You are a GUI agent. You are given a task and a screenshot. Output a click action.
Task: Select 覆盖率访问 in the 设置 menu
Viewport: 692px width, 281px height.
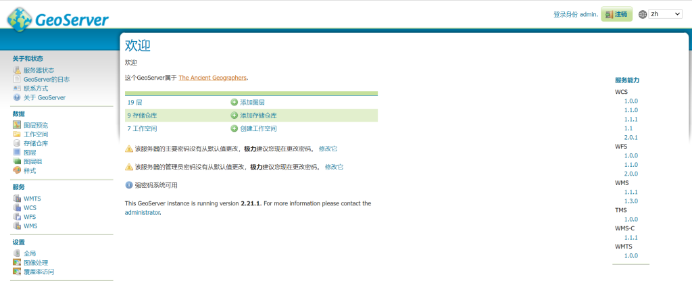(39, 272)
